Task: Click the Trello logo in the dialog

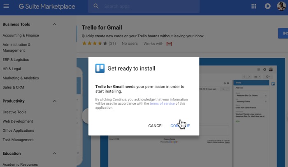Action: pyautogui.click(x=100, y=68)
